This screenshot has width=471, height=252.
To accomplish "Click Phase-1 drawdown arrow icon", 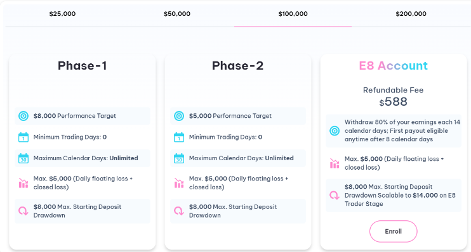I will click(23, 211).
